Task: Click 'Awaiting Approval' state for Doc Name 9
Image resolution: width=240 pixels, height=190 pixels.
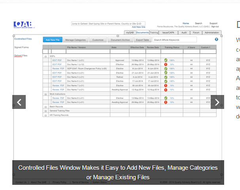Action: coord(120,102)
